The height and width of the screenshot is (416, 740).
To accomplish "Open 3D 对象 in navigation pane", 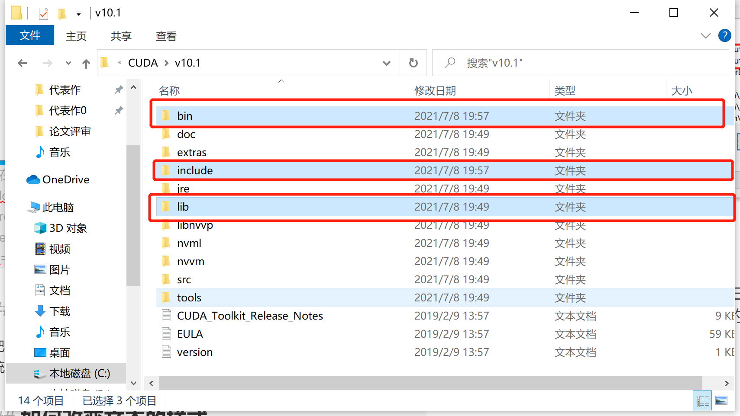I will coord(68,228).
